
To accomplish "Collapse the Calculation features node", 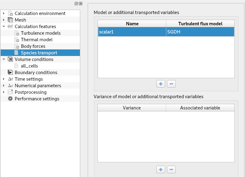I will [4, 27].
